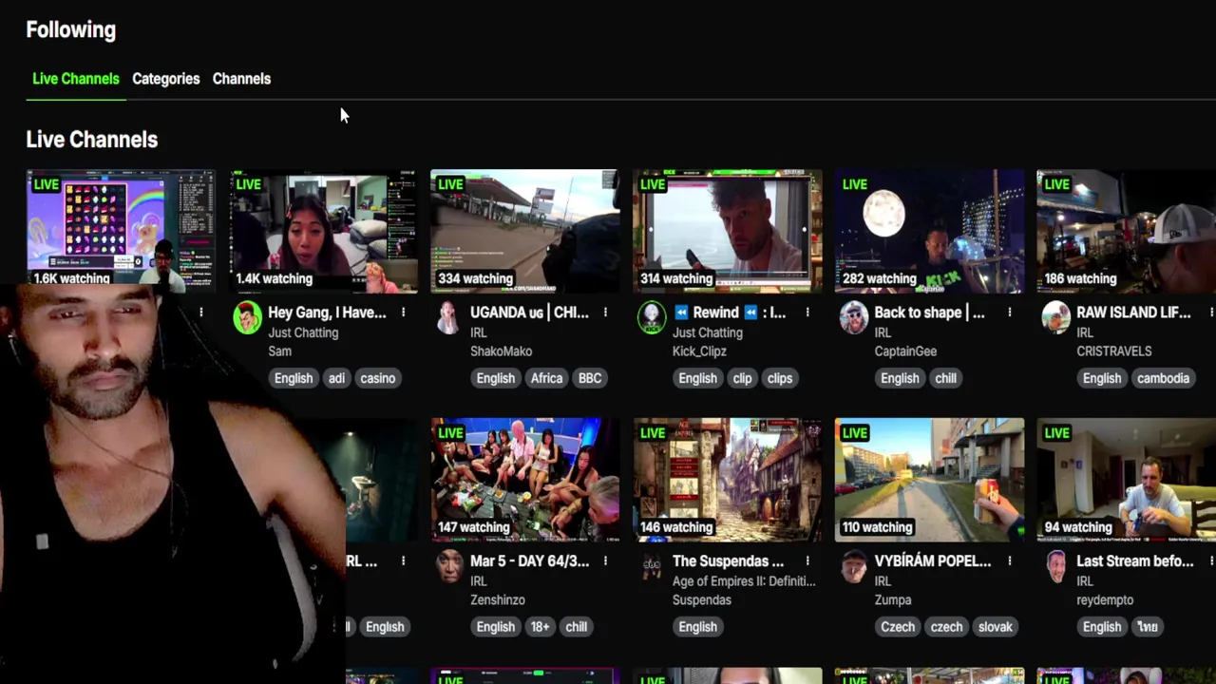Open Suspendas channel avatar

tap(652, 566)
